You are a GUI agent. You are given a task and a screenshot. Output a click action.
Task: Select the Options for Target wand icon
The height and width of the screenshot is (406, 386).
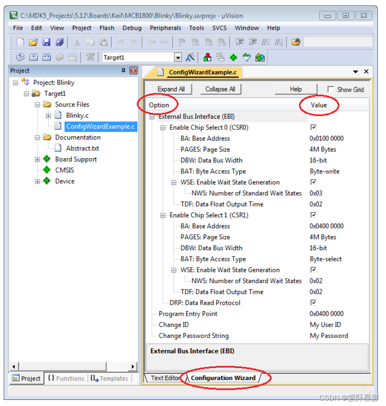click(x=191, y=57)
